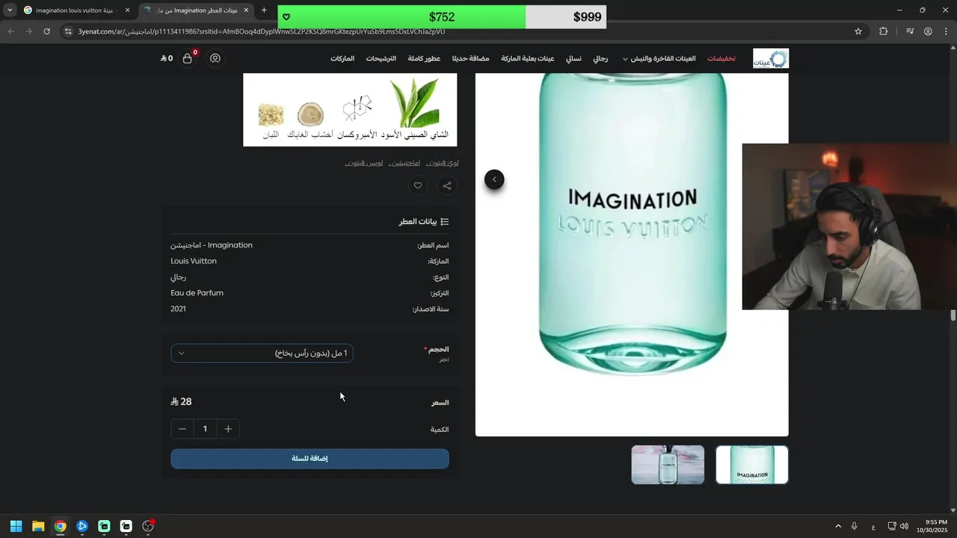Open مضافة حديثا recently added menu
The height and width of the screenshot is (538, 957).
(x=470, y=58)
